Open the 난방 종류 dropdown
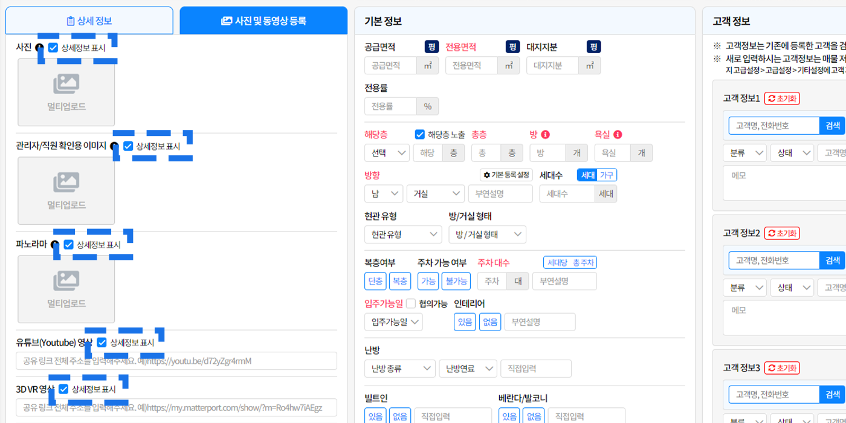The image size is (846, 423). pyautogui.click(x=400, y=369)
